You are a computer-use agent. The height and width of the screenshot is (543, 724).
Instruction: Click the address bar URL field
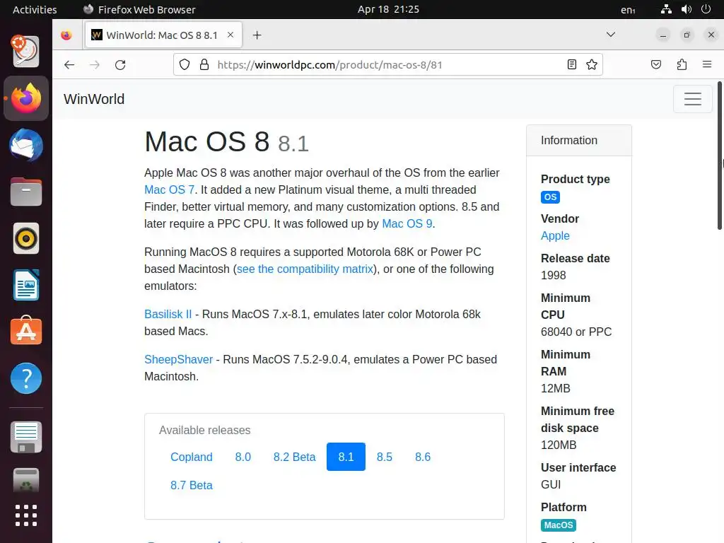click(x=388, y=64)
